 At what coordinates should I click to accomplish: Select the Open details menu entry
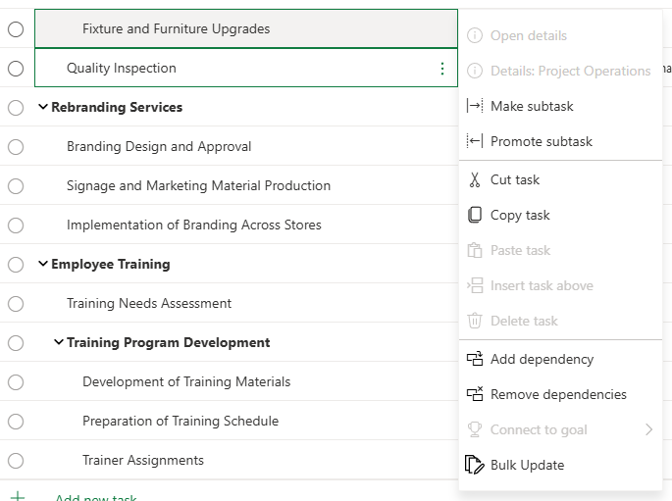560,35
